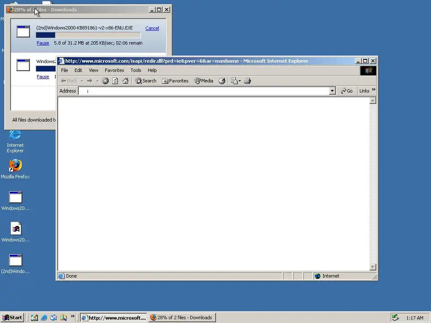Click the Back arrow button
The image size is (431, 323).
click(x=69, y=81)
